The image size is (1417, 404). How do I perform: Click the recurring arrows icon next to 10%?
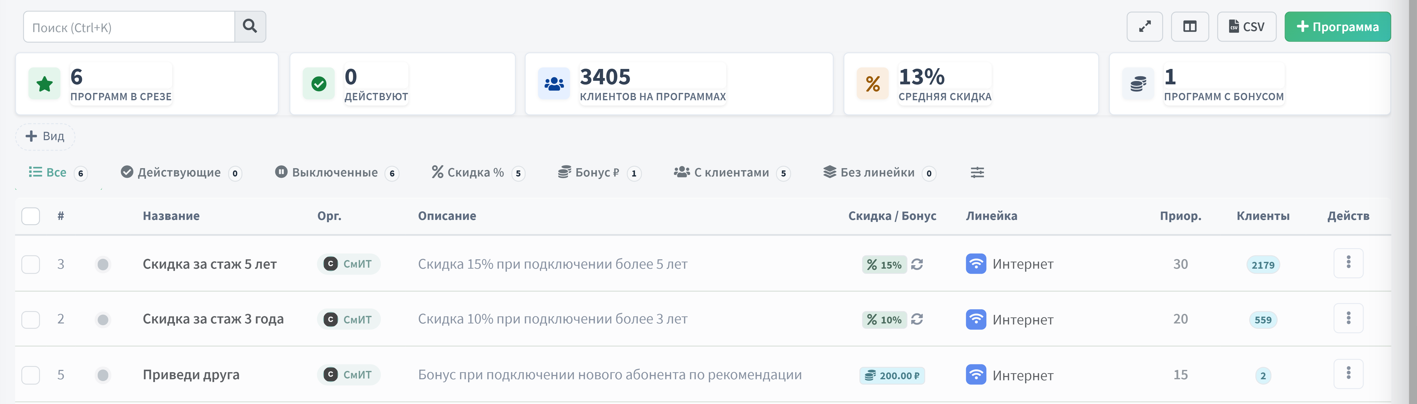click(916, 319)
